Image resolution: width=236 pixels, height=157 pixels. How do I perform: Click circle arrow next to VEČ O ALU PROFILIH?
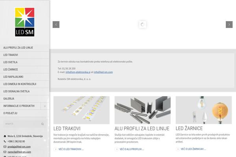click(117, 149)
